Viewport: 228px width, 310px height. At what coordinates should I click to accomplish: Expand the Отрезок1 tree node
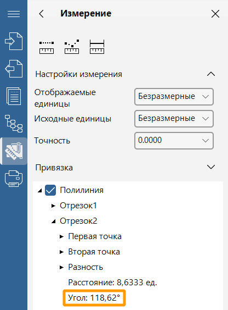click(53, 206)
